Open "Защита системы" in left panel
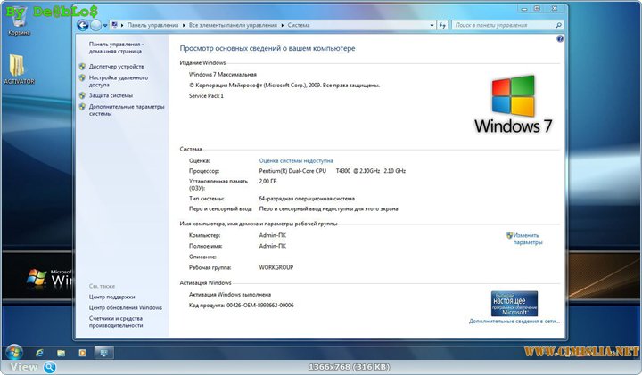This screenshot has width=642, height=375. [x=111, y=95]
